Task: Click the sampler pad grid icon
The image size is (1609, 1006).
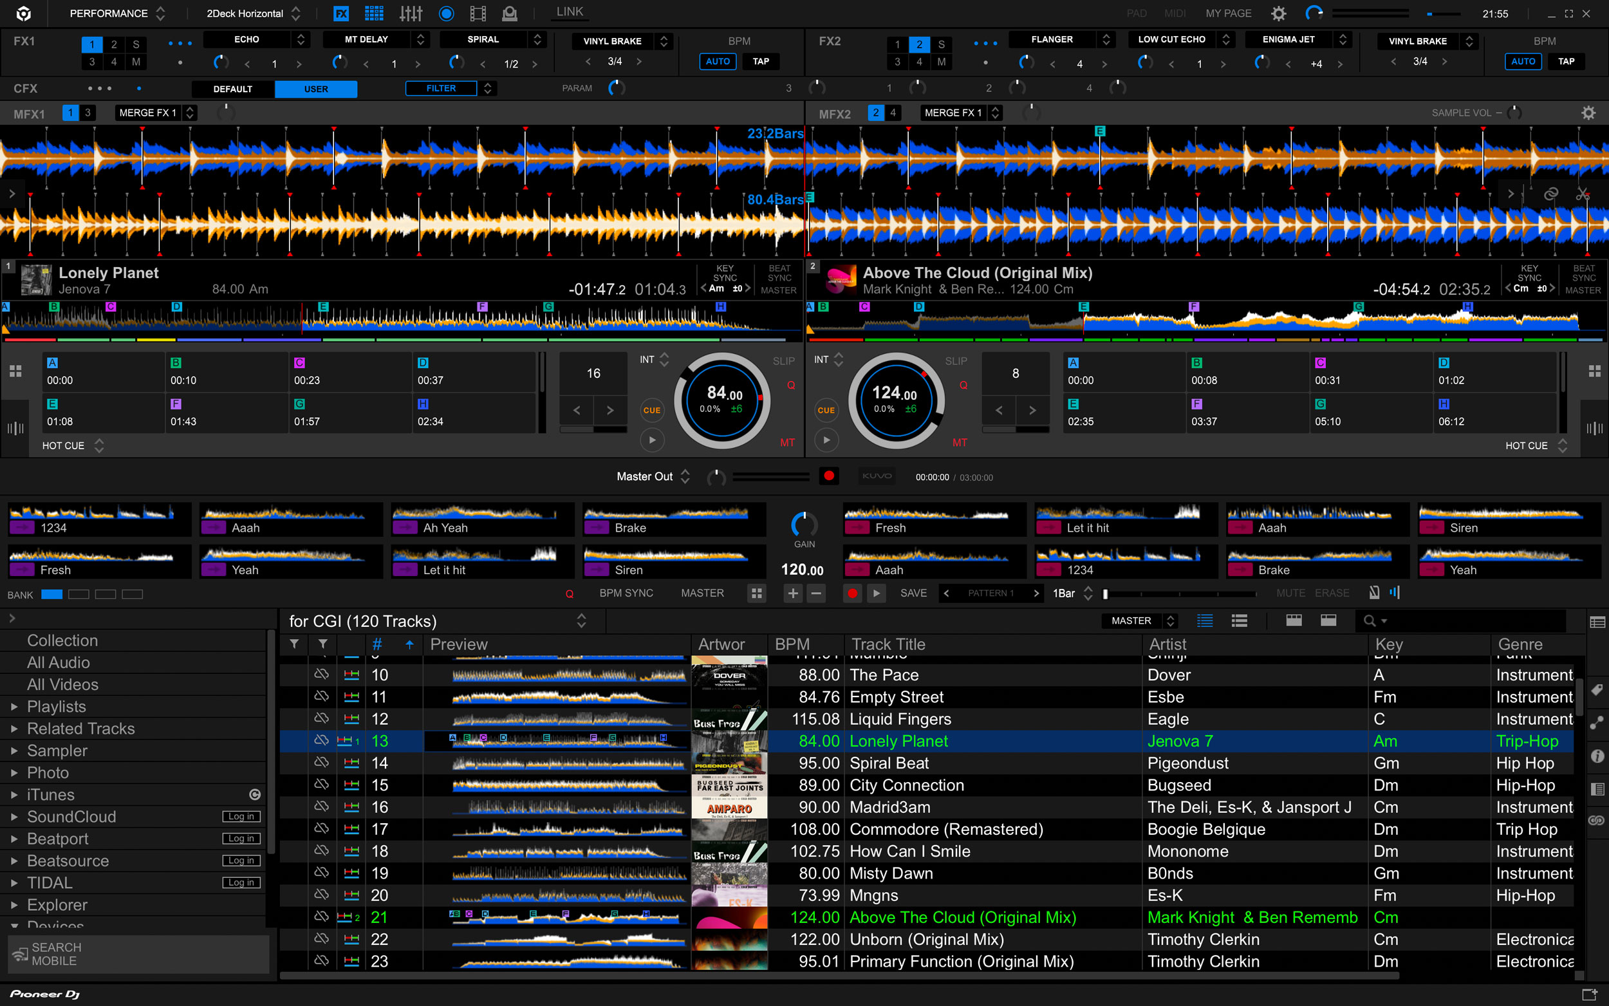Action: click(x=756, y=593)
